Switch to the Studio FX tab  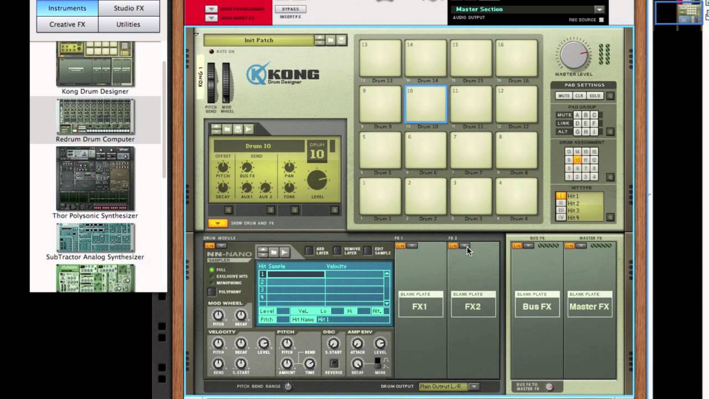[x=129, y=8]
